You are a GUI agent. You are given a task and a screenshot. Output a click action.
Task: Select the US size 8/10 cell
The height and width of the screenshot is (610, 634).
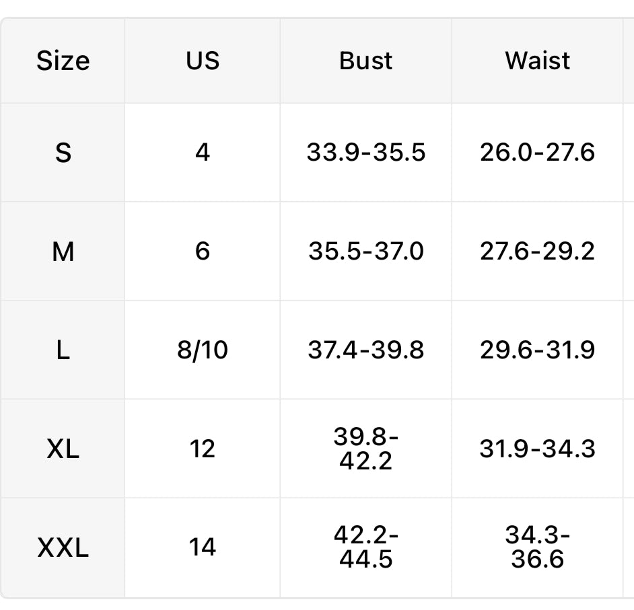[203, 350]
